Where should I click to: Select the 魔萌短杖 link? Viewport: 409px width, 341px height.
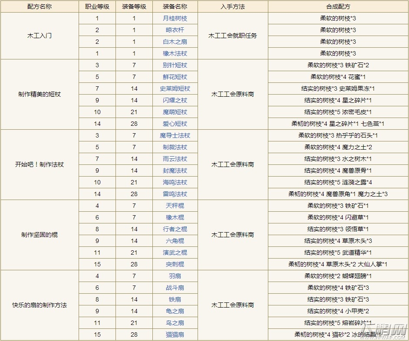175,112
